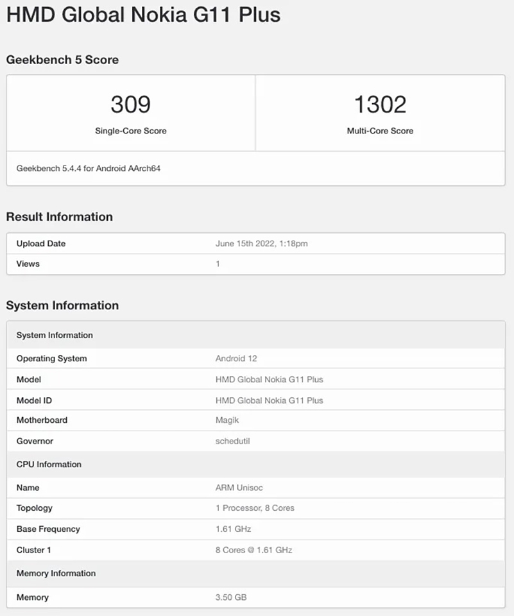
Task: Click the HMD Global Nokia G11 Plus title
Action: 142,14
